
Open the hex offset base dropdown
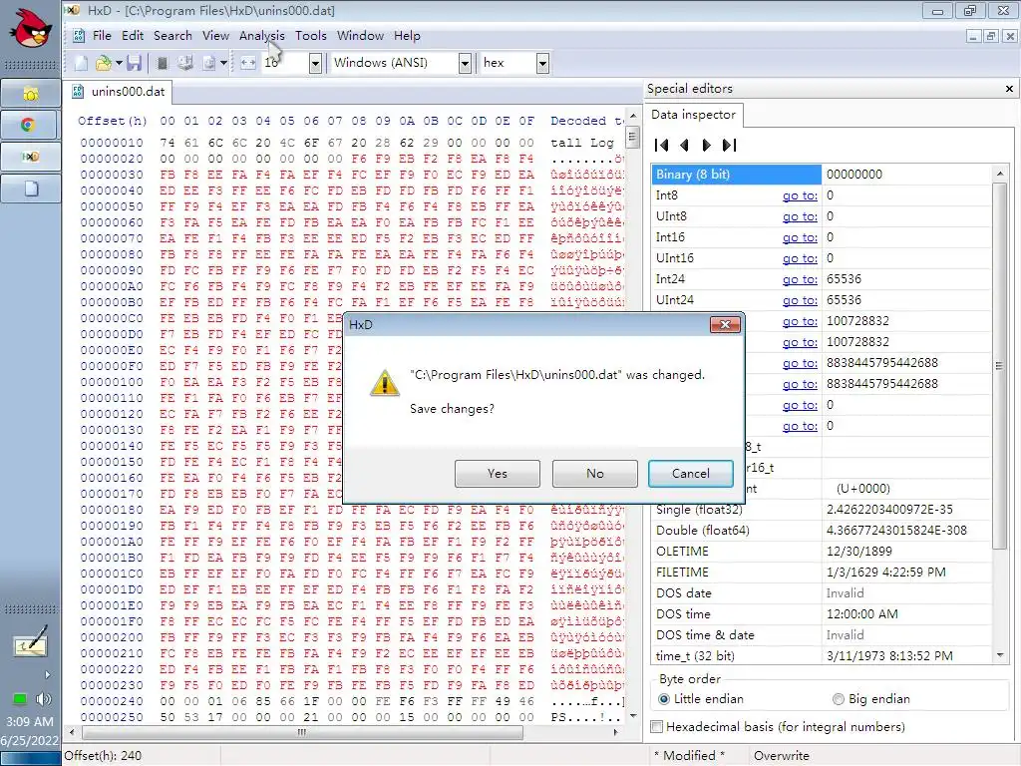click(x=542, y=63)
